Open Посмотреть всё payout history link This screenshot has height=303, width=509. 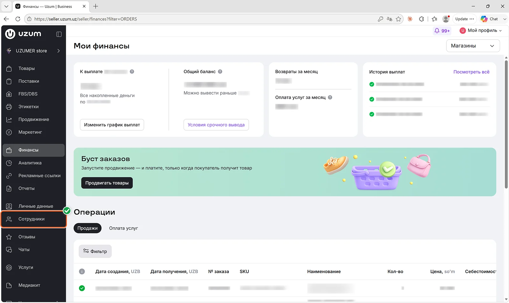click(471, 72)
